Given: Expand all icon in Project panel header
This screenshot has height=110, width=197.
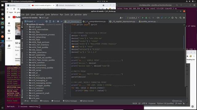Looking at the screenshot, I should [50, 21].
